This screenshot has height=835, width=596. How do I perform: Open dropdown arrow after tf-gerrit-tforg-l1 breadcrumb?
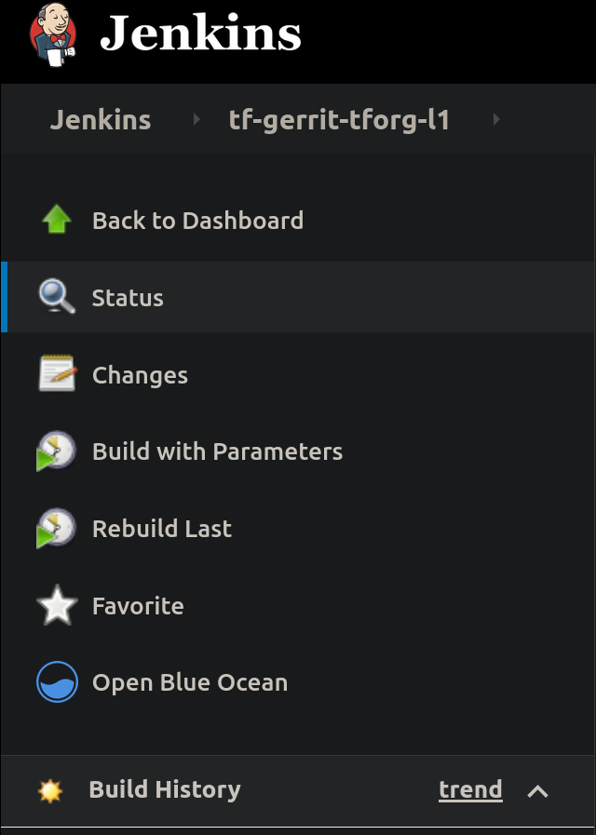tap(495, 119)
